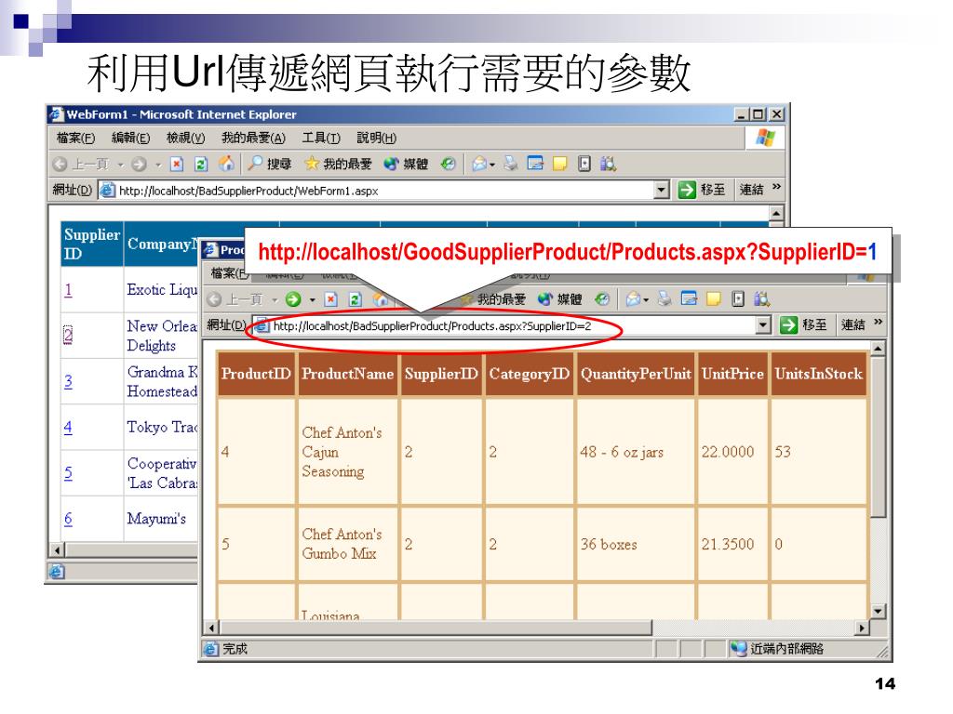This screenshot has height=714, width=953.
Task: Open 我的最愛 favorites star in WebForm1 toolbar
Action: pos(338,164)
